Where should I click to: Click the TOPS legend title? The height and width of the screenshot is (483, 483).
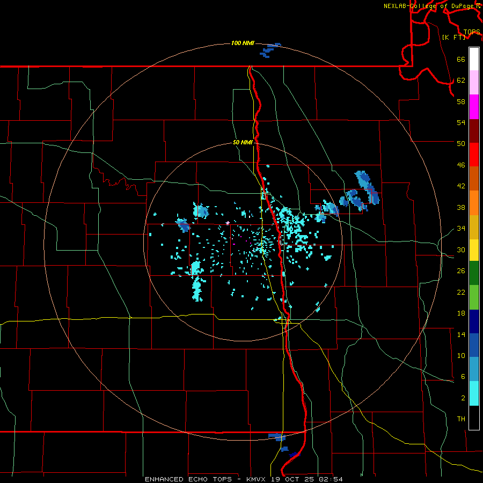point(472,32)
